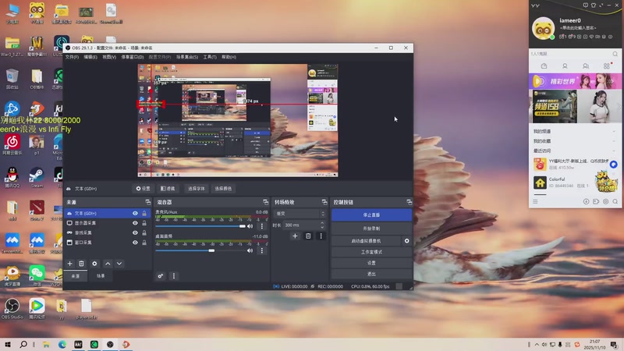Viewport: 624px width, 351px height.
Task: Open transition properties three-dot icon
Action: click(x=321, y=236)
